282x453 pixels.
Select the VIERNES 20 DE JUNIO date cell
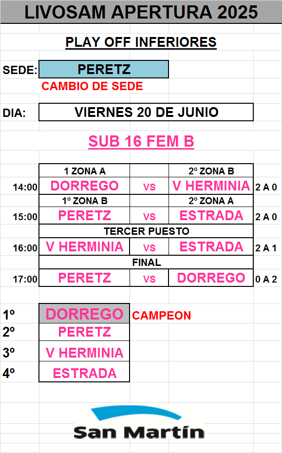tap(146, 112)
